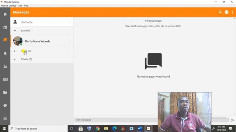Expand the Group (0) section
Screen dimensions: 236x132
15,51
